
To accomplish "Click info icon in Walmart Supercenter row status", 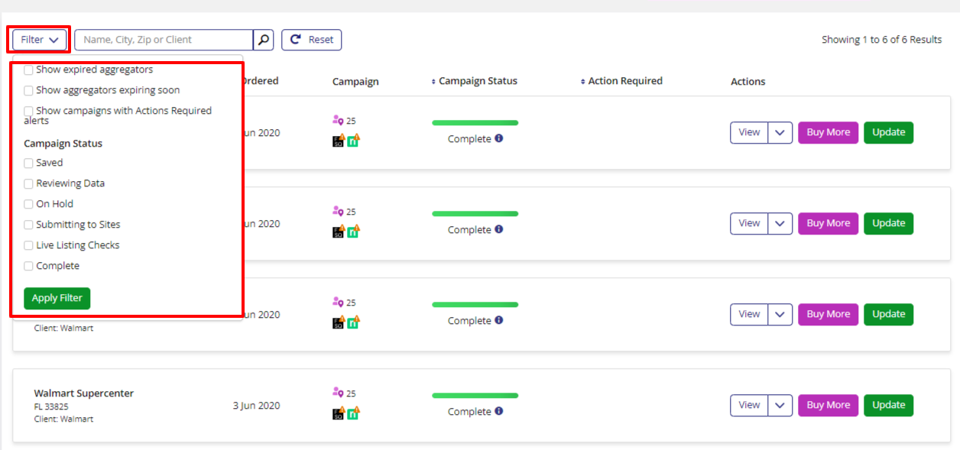I will (499, 411).
